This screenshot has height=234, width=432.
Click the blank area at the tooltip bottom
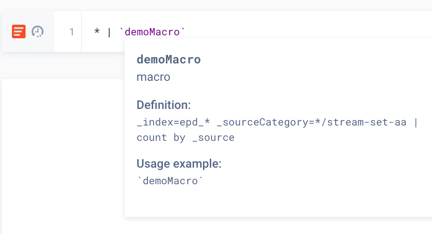277,204
